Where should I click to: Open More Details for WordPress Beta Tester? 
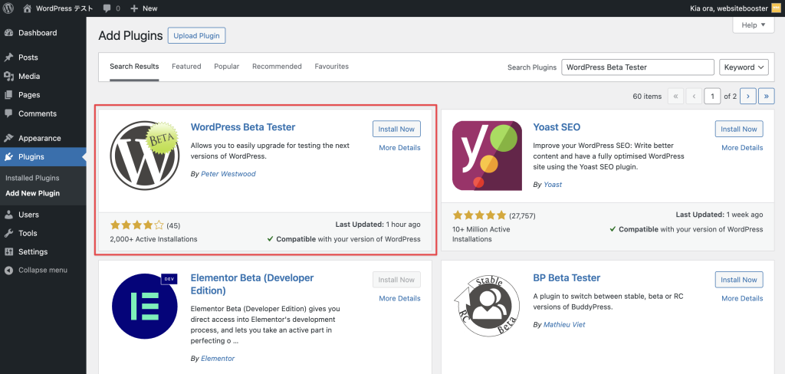(399, 148)
